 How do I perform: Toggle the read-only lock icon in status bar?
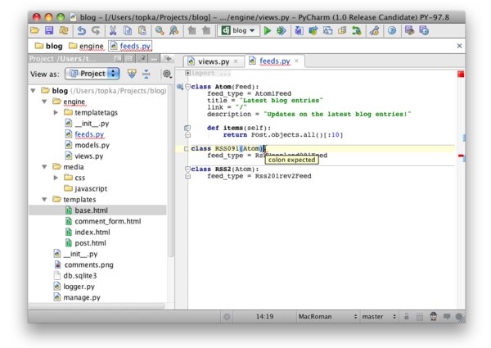click(407, 316)
